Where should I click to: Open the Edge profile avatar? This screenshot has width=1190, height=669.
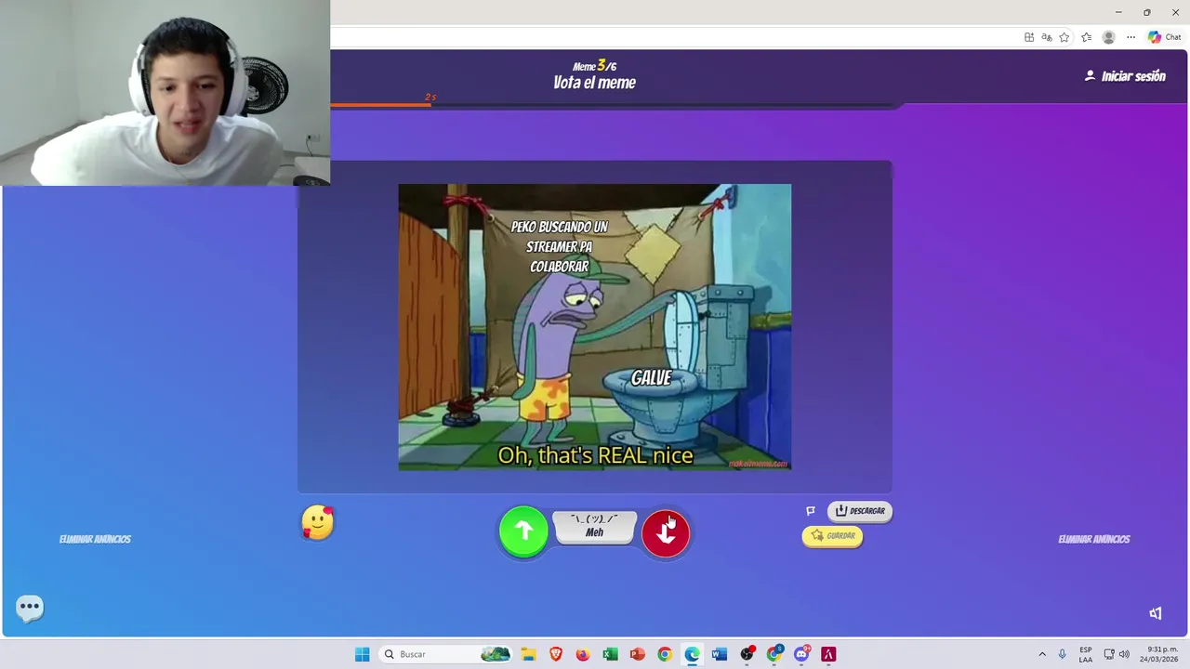click(1108, 37)
